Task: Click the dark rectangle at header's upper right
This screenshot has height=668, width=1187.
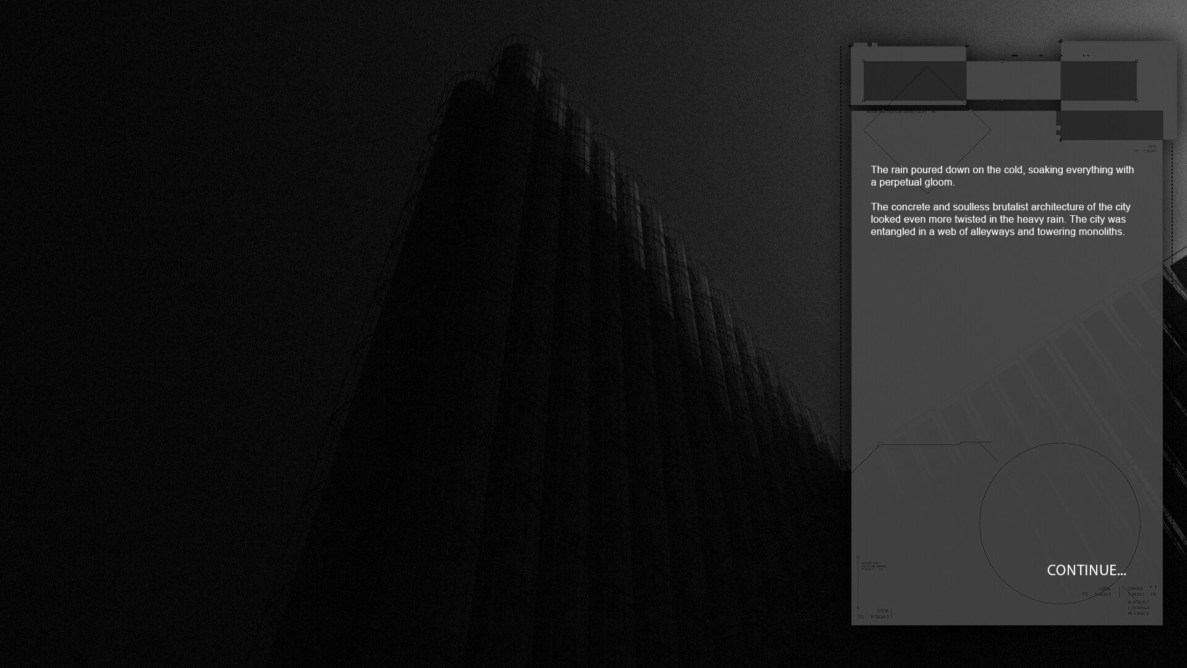Action: click(1099, 81)
